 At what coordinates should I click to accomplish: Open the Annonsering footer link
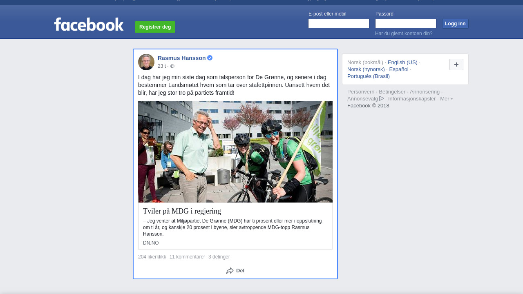425,92
